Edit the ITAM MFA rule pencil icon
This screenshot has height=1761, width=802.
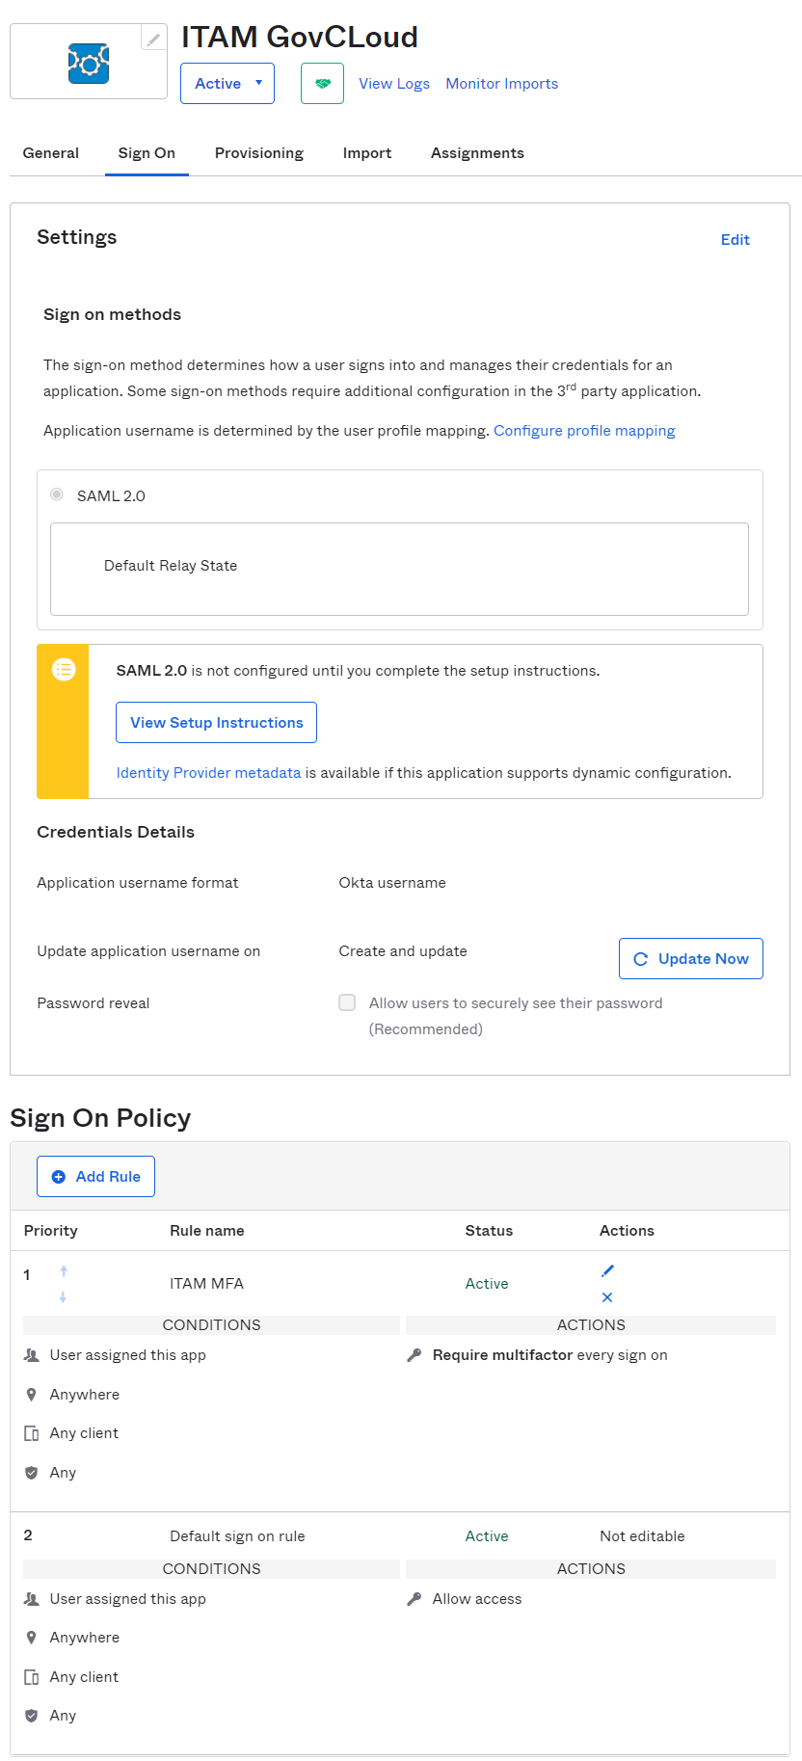tap(607, 1270)
